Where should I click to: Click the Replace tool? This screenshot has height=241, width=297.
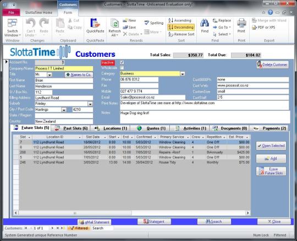(222, 20)
